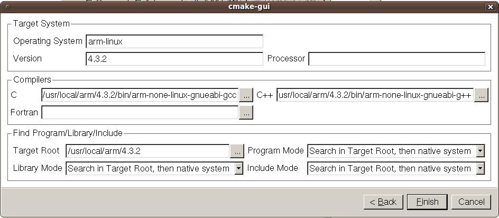
Task: Click the Operating System label
Action: click(x=48, y=41)
